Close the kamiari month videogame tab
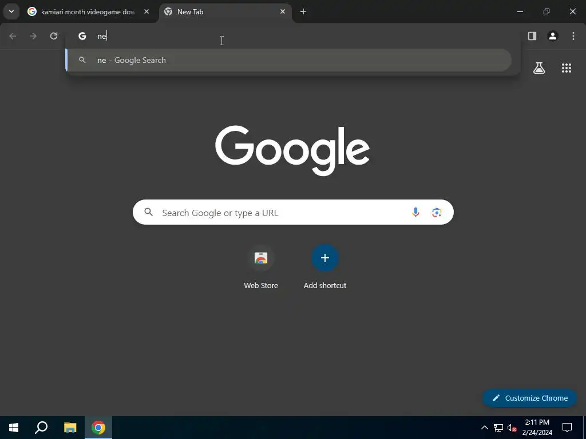Image resolution: width=586 pixels, height=439 pixels. click(146, 11)
